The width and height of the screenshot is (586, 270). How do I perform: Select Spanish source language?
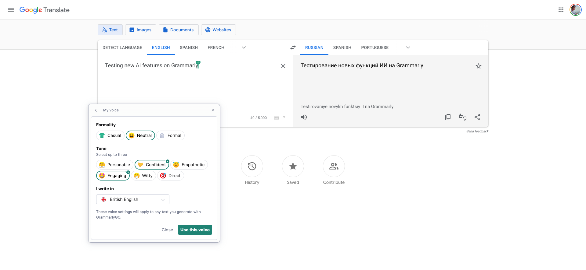pyautogui.click(x=189, y=47)
